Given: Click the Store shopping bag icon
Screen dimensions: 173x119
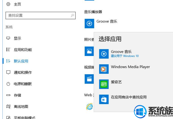Looking at the screenshot, I should tap(104, 99).
